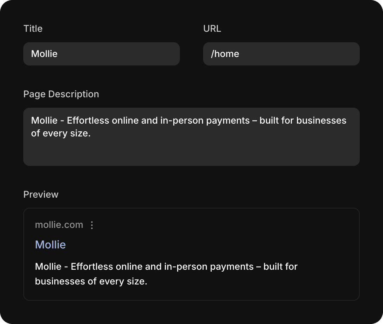Select the URL field label
The image size is (383, 324).
click(x=212, y=29)
